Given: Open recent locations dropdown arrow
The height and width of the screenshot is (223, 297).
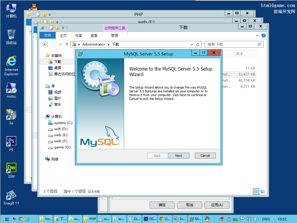Looking at the screenshot, I should point(60,44).
